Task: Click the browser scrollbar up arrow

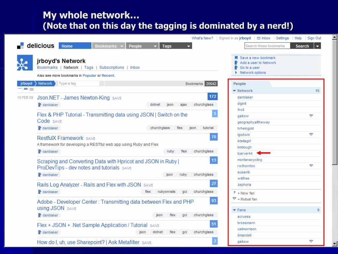Action: point(335,37)
